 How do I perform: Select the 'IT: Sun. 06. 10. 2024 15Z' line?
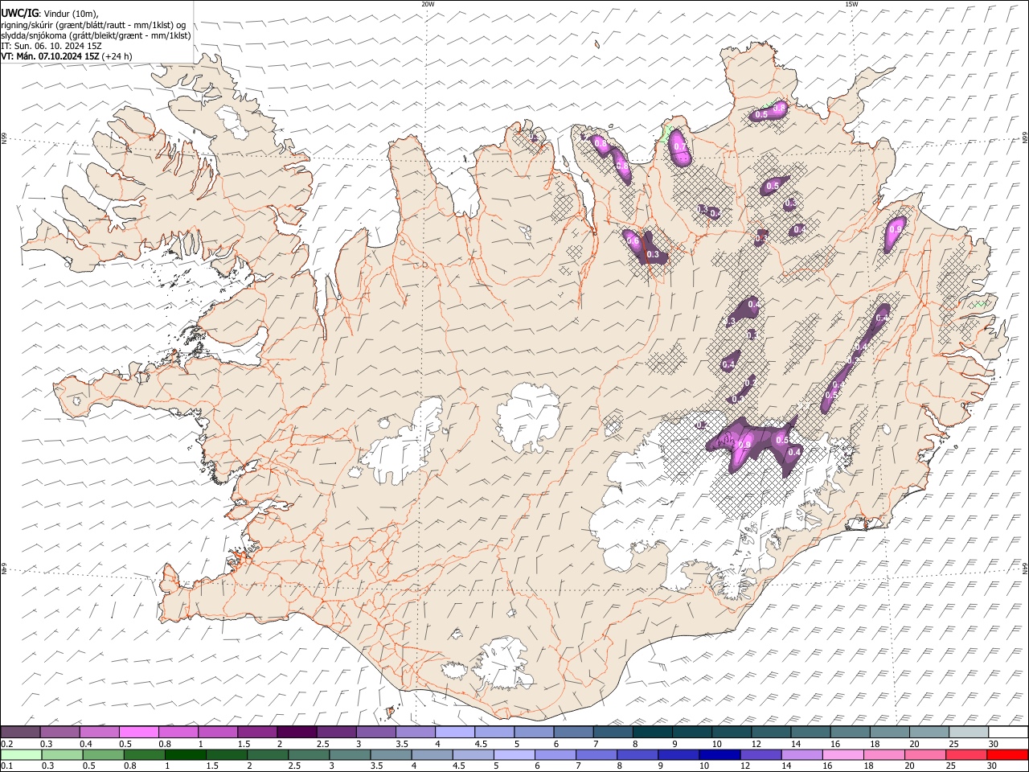(x=51, y=46)
